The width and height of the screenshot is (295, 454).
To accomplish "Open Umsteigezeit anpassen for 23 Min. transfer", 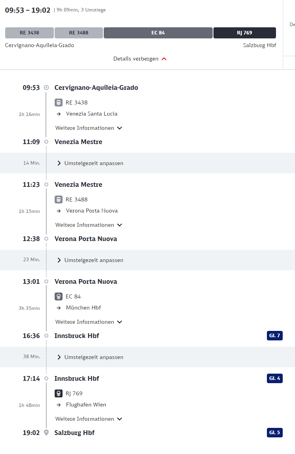I will coord(90,260).
